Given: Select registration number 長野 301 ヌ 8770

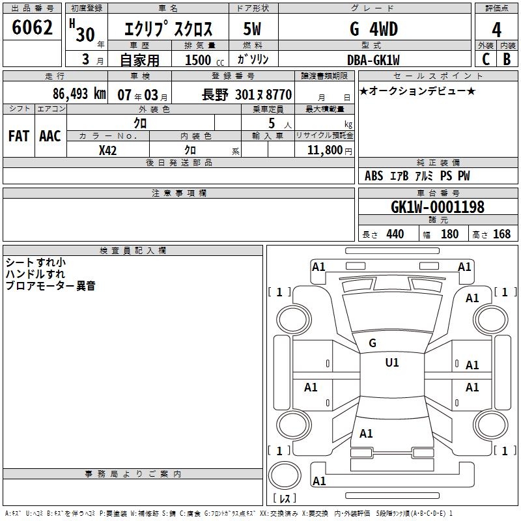Looking at the screenshot, I should click(x=247, y=94).
